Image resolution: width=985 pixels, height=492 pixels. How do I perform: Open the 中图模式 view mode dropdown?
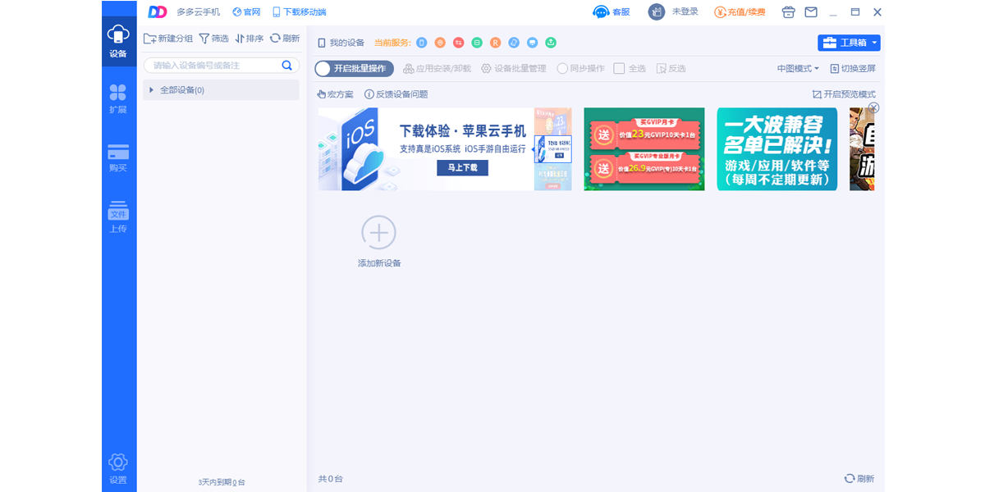[x=797, y=69]
